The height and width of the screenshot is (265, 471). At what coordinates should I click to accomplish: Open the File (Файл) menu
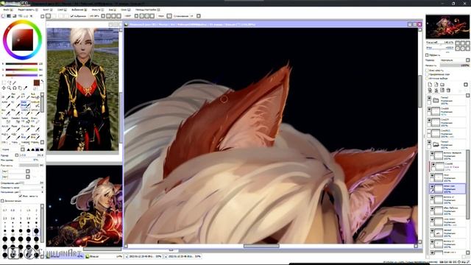pyautogui.click(x=7, y=10)
